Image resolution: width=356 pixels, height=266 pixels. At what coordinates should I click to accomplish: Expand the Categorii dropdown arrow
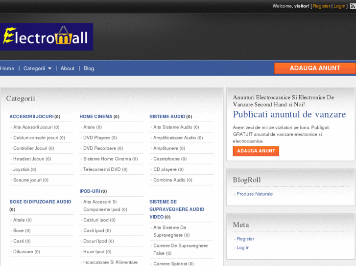click(x=50, y=68)
